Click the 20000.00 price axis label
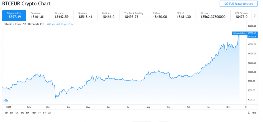The image size is (263, 122). tap(252, 26)
